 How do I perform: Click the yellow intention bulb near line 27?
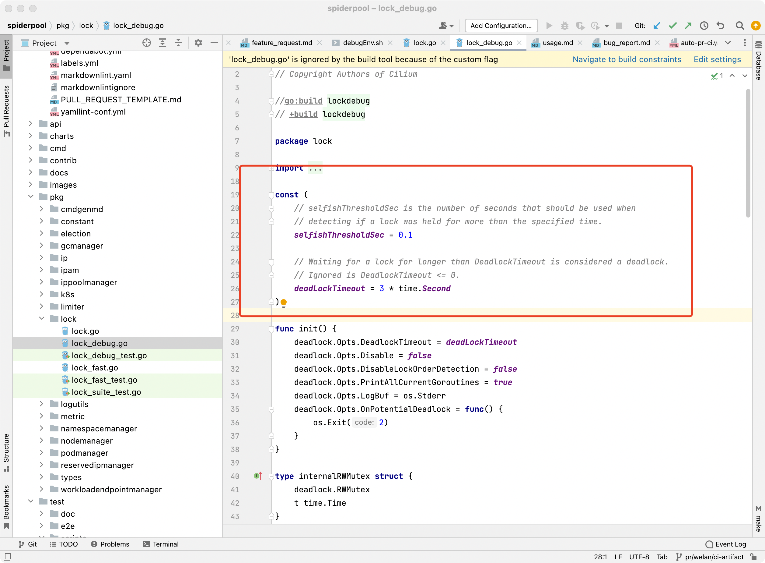[284, 302]
